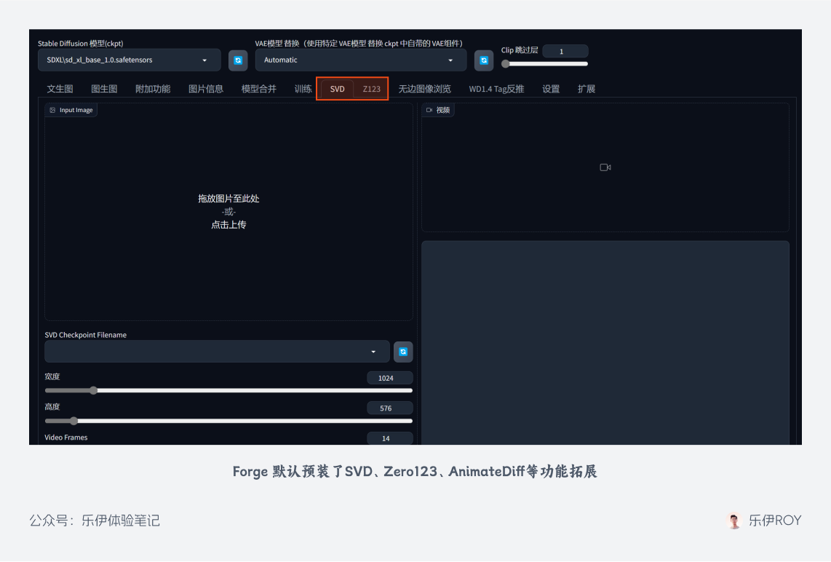Switch to the 无边图像浏览 tab

click(424, 88)
